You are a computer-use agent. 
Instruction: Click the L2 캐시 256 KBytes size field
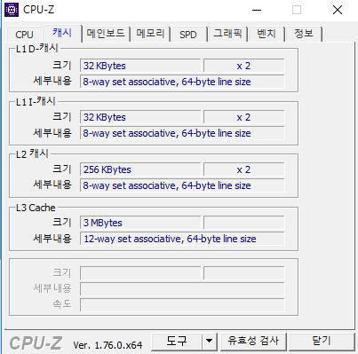[140, 169]
